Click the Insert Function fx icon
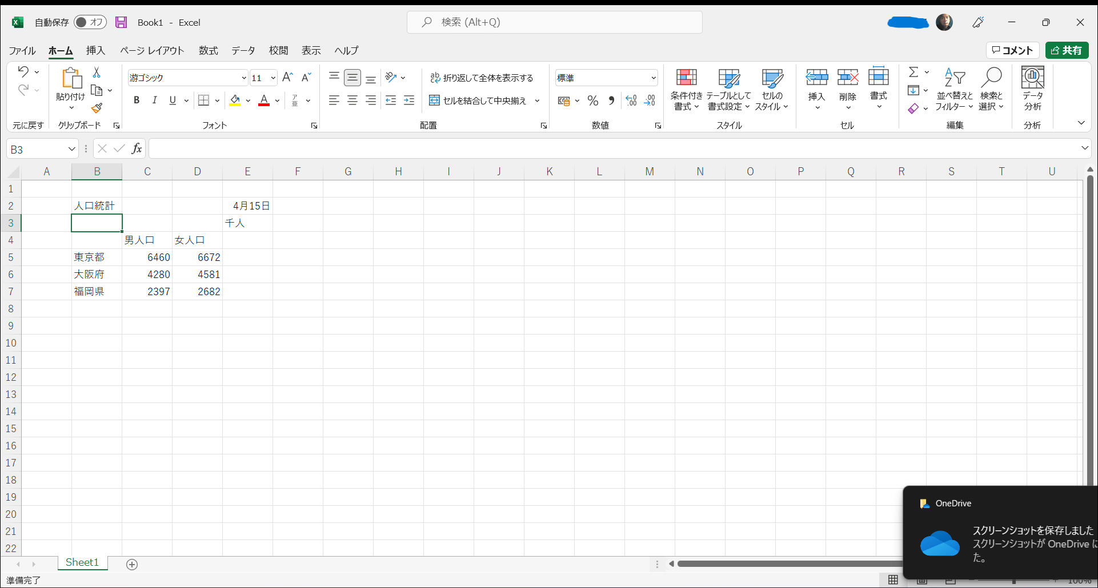 [x=137, y=149]
